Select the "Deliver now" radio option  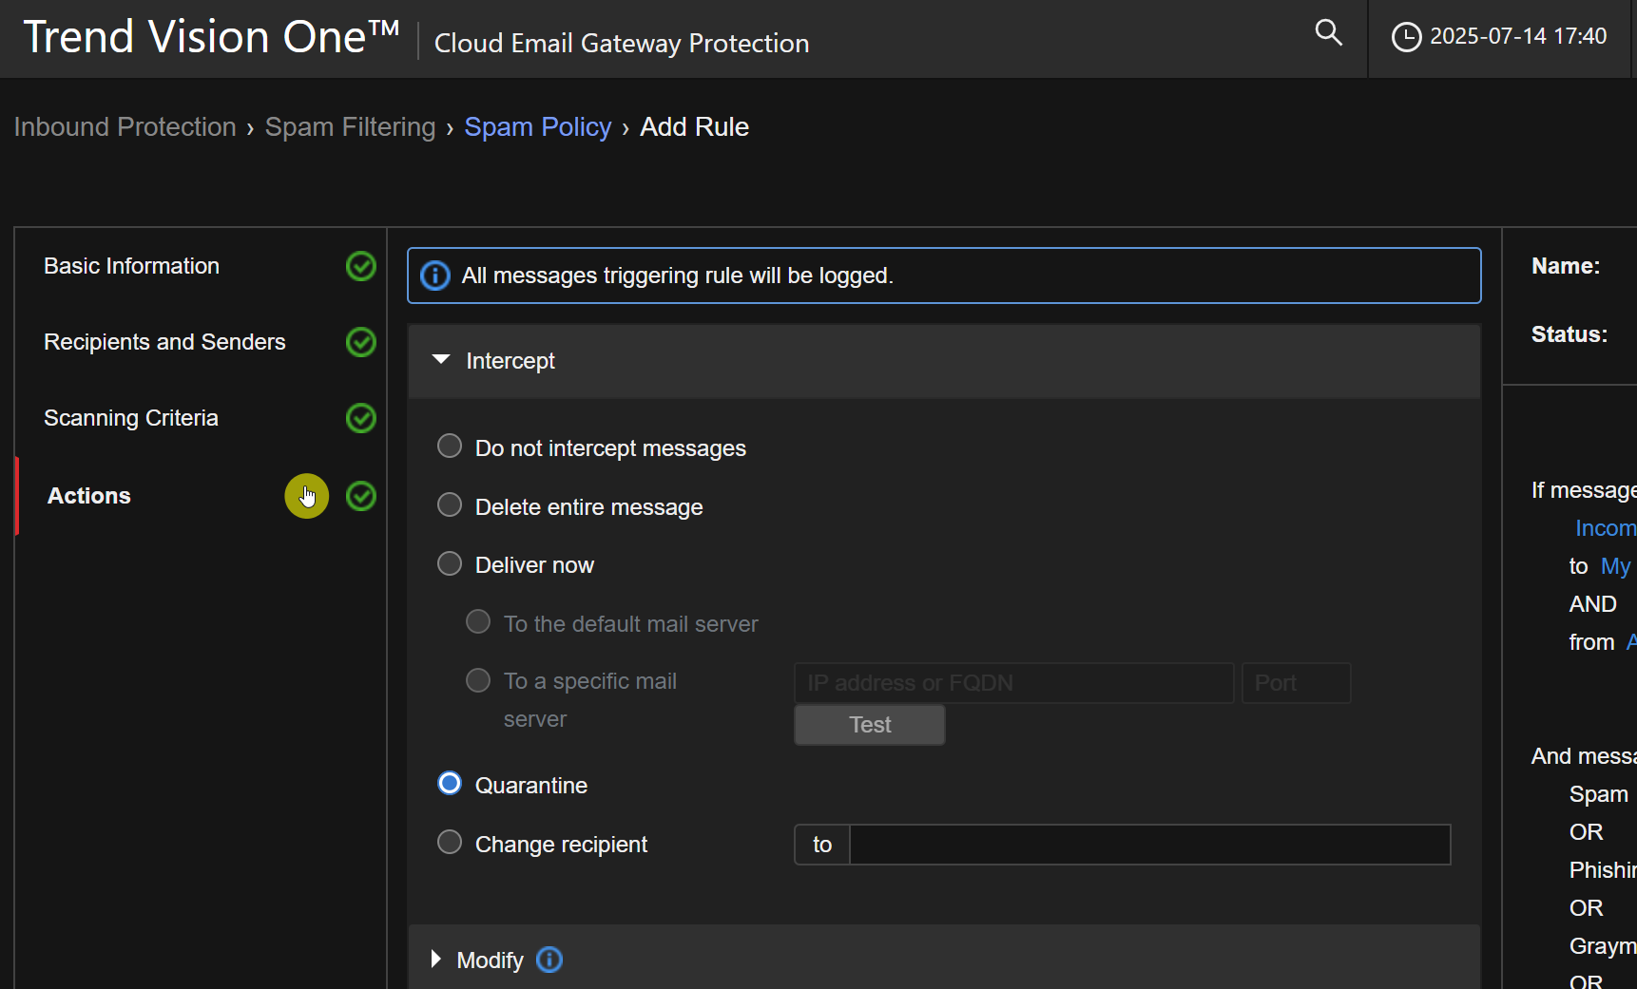click(x=450, y=564)
